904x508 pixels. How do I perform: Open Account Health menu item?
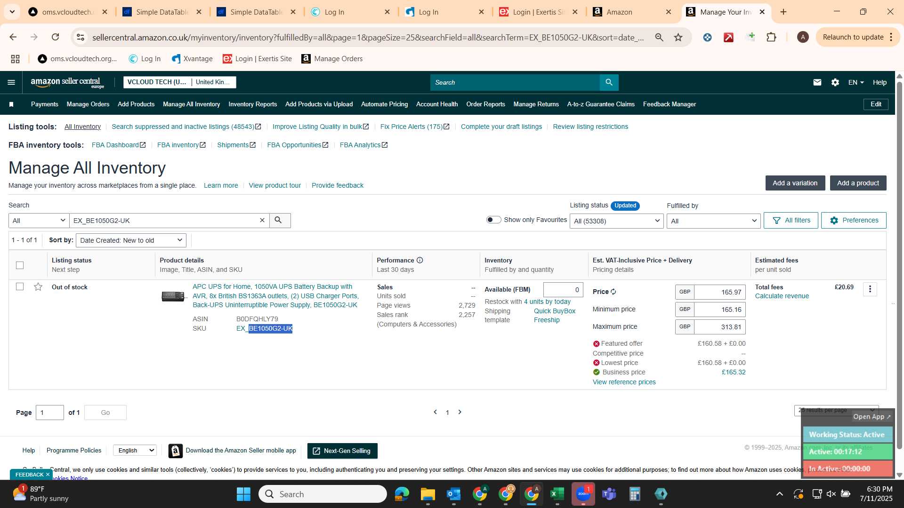pos(437,104)
